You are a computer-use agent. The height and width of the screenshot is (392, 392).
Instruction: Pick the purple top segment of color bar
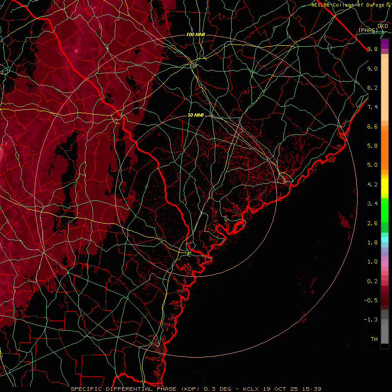coord(385,44)
